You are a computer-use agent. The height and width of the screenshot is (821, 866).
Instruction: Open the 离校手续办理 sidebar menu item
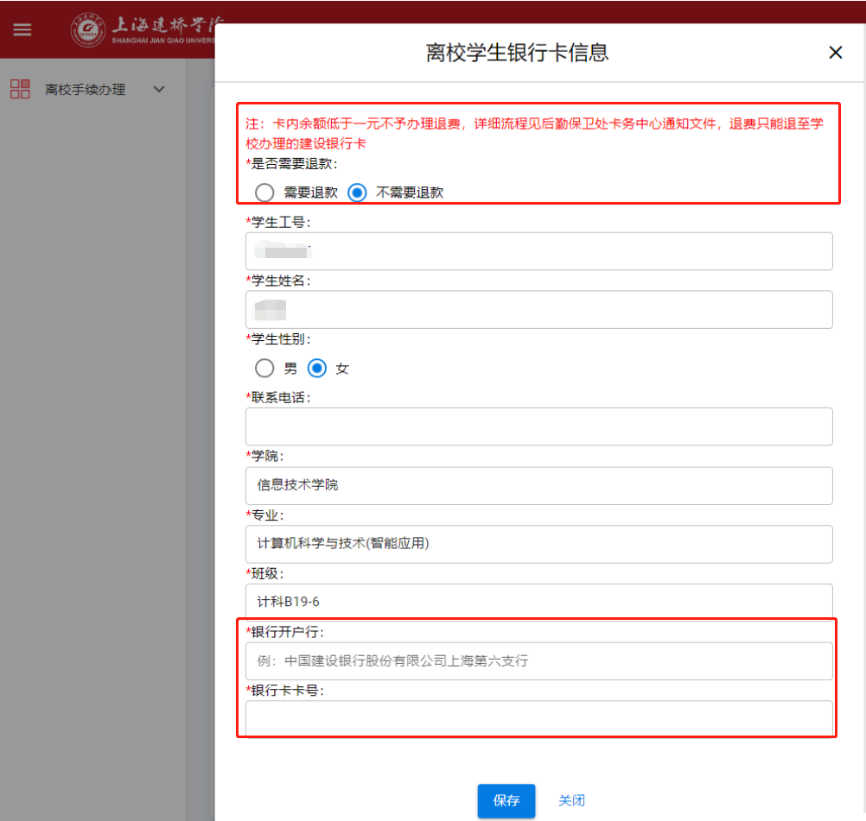point(85,89)
